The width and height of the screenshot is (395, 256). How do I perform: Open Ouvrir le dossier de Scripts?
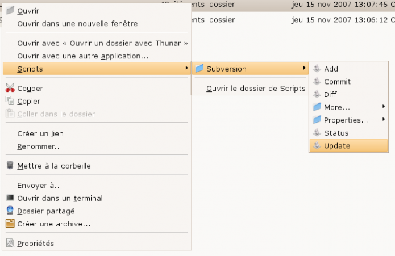[x=256, y=88]
